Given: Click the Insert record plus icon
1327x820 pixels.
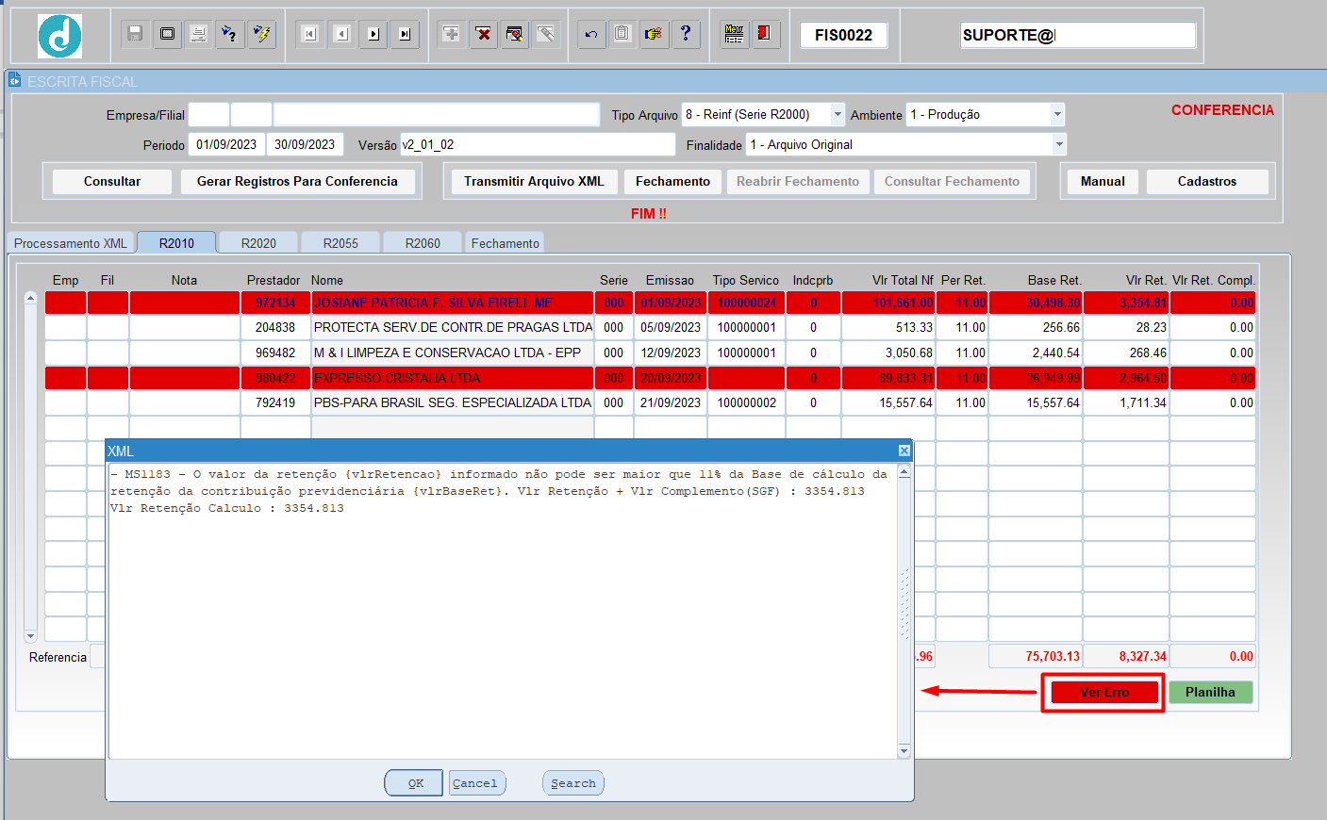Looking at the screenshot, I should point(452,34).
